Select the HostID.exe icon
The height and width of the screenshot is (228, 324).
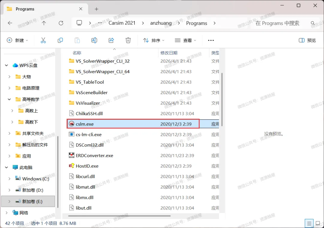(71, 166)
